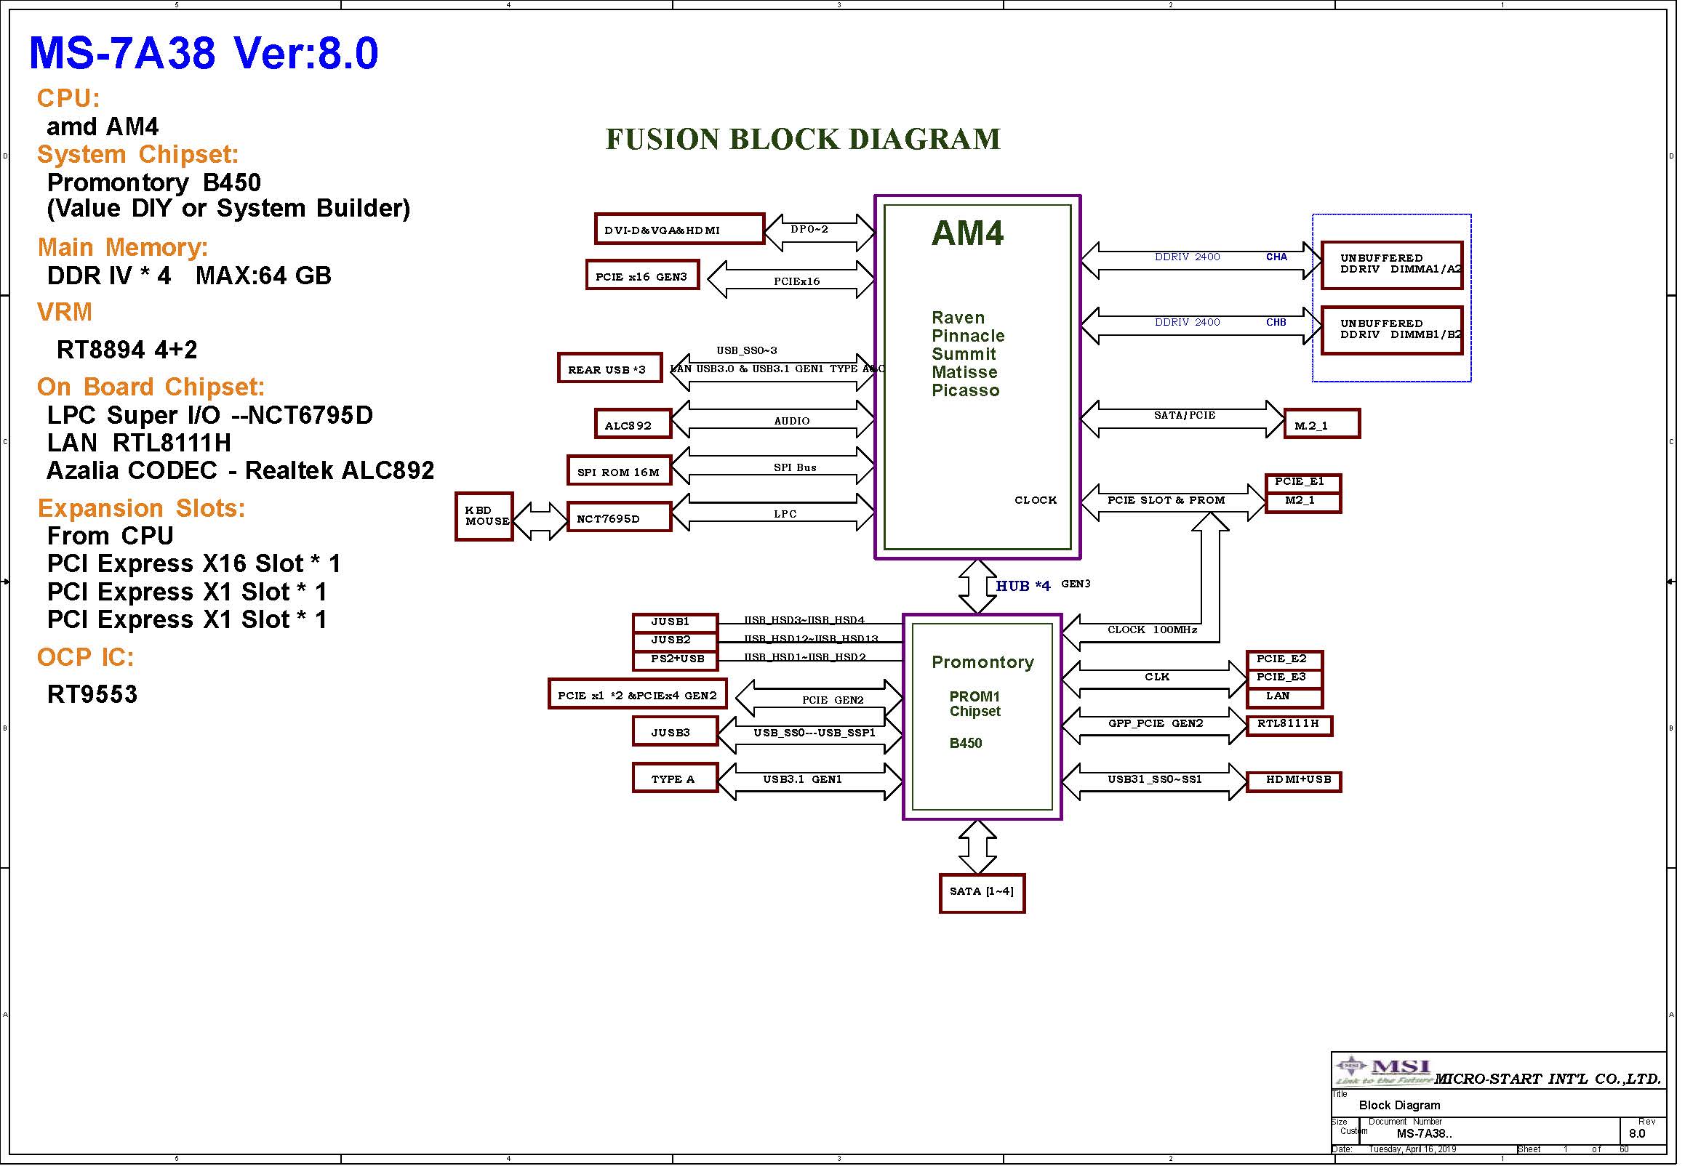1685x1166 pixels.
Task: Select "Picasso" in the AM4 CPU list
Action: (965, 391)
